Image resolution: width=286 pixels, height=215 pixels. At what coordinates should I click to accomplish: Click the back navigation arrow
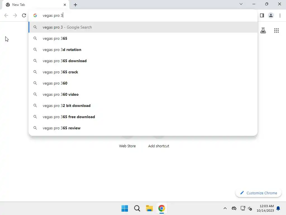pyautogui.click(x=6, y=15)
